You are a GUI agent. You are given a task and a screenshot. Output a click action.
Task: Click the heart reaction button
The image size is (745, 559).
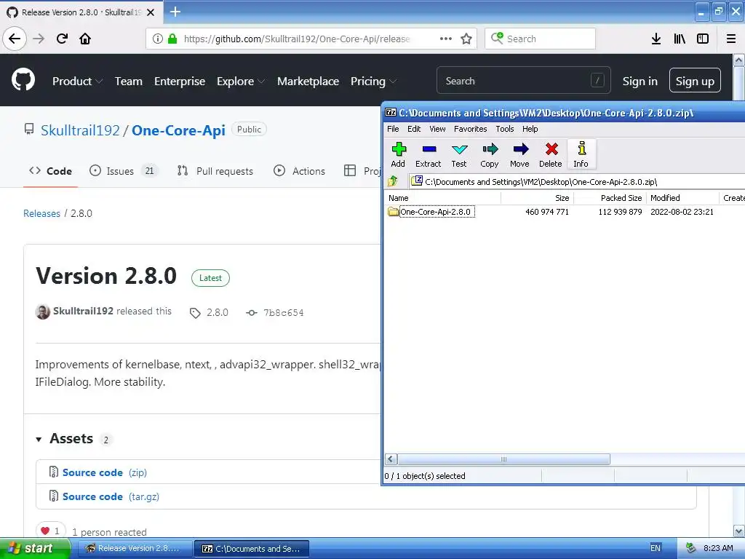point(50,531)
